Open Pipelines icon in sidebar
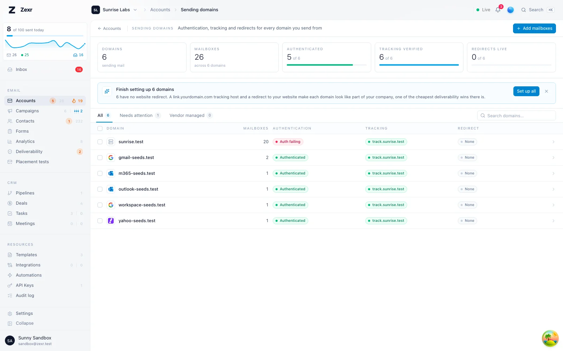563x351 pixels. tap(10, 193)
